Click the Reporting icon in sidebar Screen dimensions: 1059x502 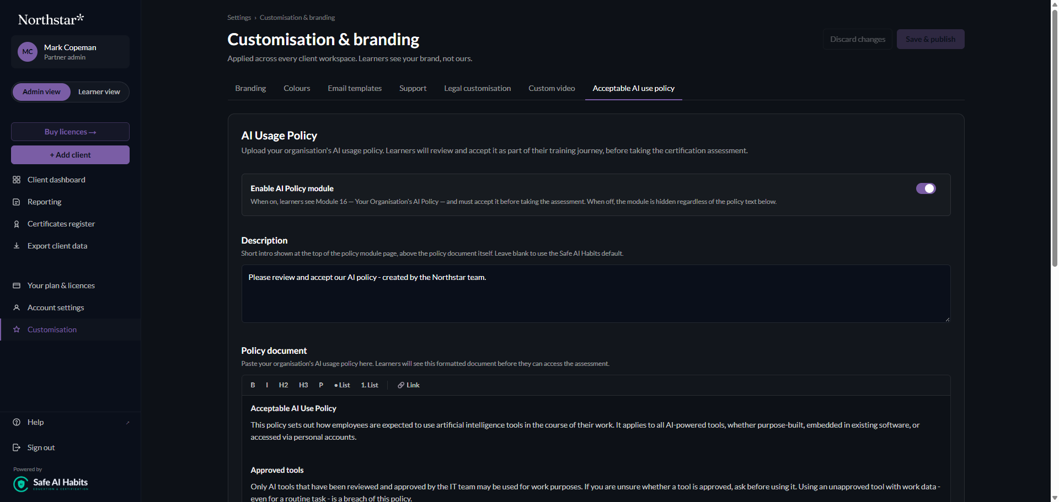(x=17, y=202)
